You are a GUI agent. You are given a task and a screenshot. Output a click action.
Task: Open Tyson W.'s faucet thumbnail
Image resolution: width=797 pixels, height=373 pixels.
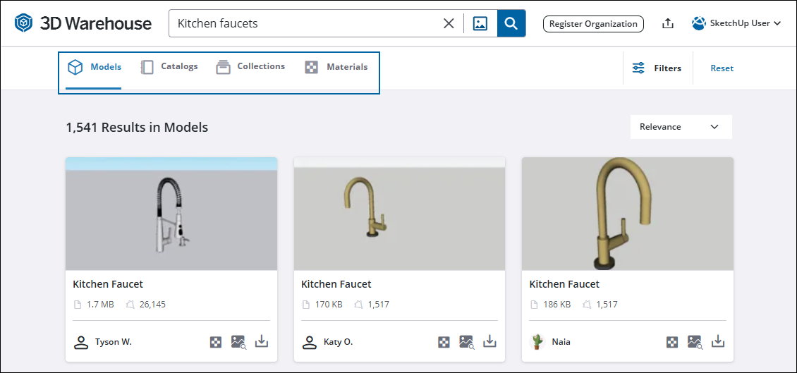point(171,214)
